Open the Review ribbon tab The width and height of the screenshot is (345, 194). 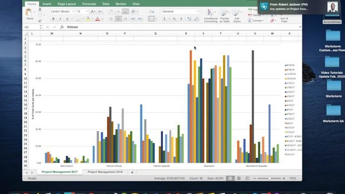tap(121, 4)
